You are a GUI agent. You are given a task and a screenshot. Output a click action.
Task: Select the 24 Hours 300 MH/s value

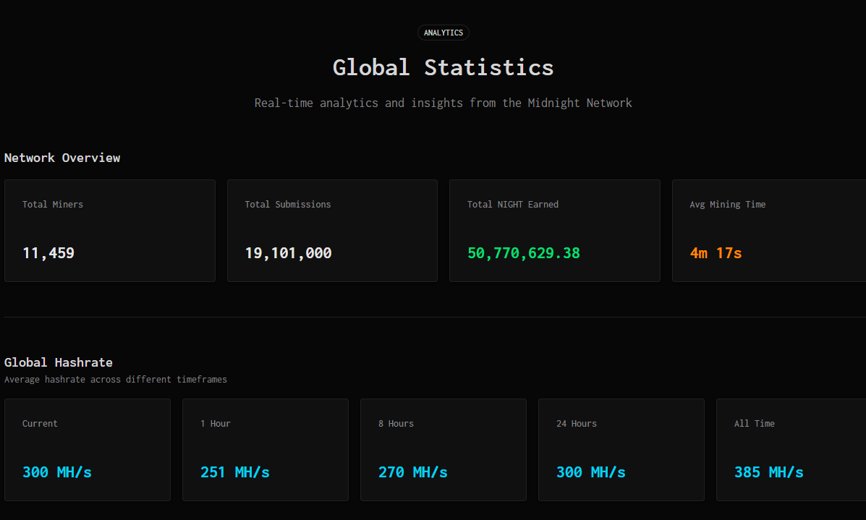coord(590,472)
